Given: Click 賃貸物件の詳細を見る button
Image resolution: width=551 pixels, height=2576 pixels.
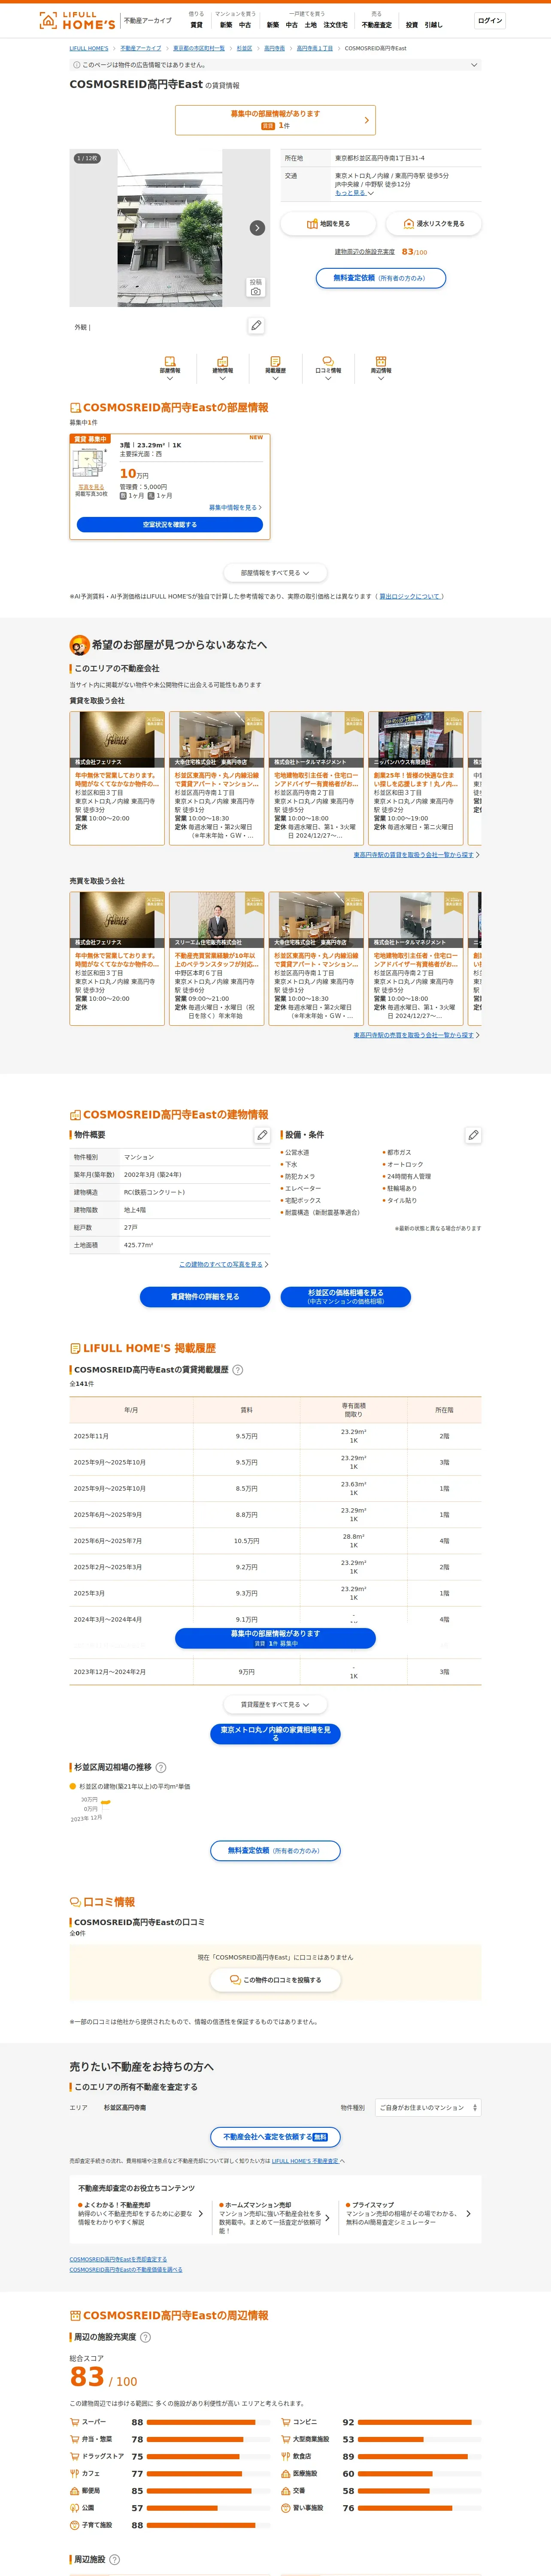Looking at the screenshot, I should coord(205,1296).
